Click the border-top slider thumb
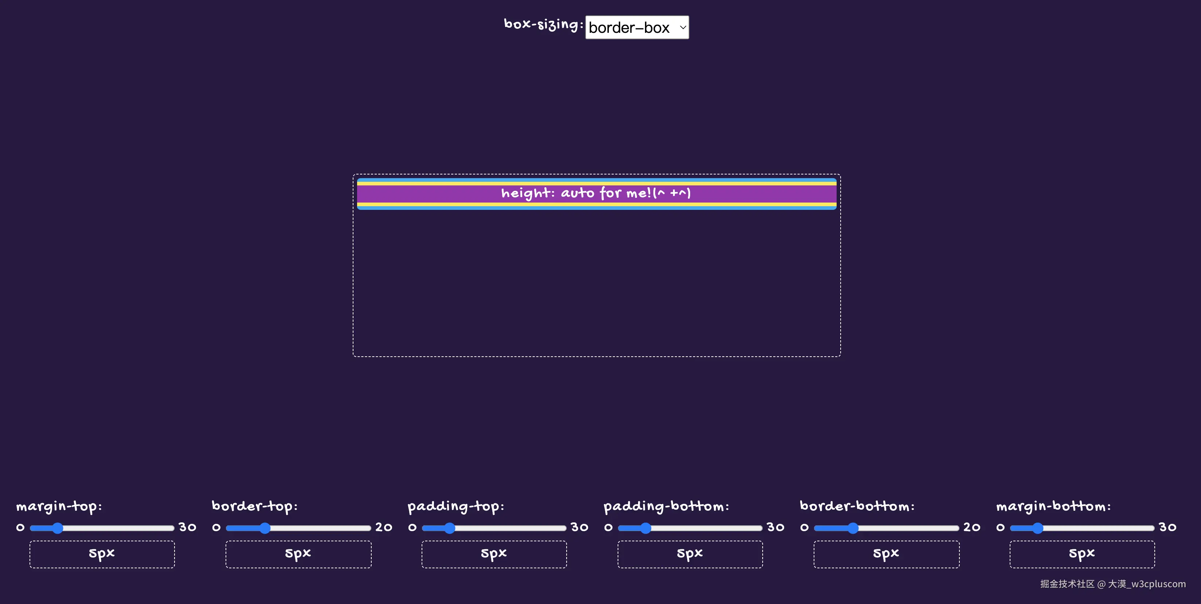This screenshot has height=604, width=1201. (265, 527)
